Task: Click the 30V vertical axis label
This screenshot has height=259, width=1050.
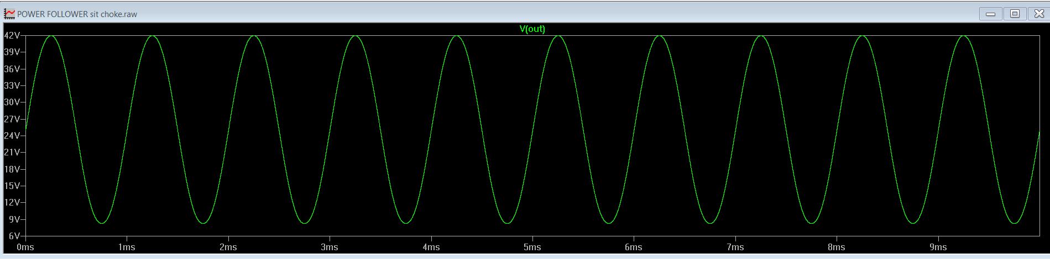Action: [12, 102]
